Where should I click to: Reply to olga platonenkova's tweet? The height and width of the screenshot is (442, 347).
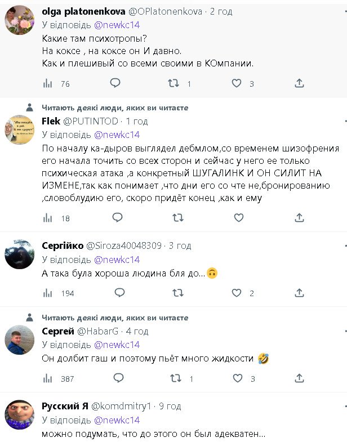pos(115,83)
